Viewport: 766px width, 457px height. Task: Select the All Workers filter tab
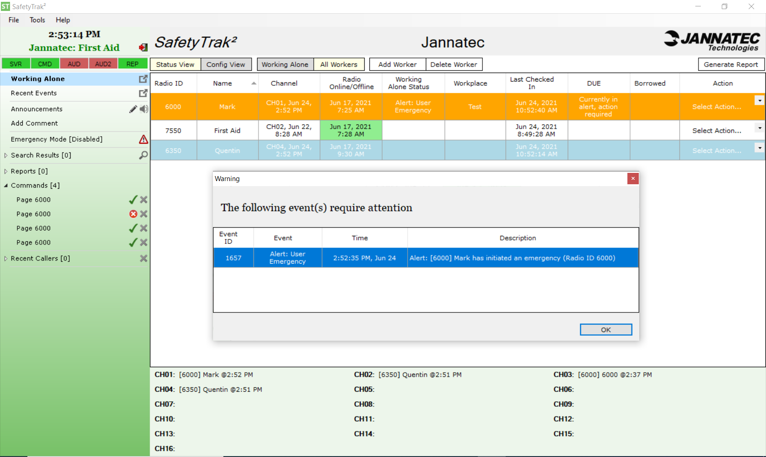click(339, 64)
